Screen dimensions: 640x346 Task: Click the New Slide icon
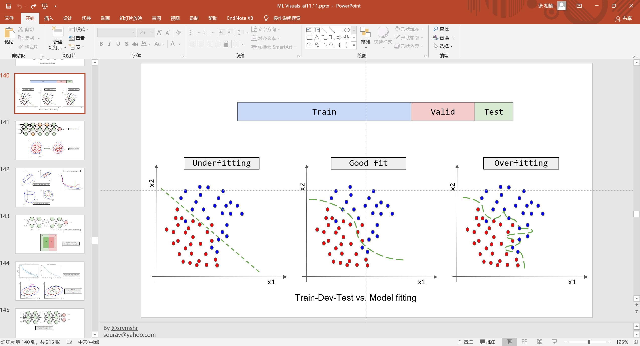(x=58, y=32)
